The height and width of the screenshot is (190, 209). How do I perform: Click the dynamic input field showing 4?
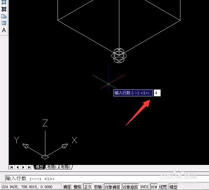pyautogui.click(x=157, y=93)
